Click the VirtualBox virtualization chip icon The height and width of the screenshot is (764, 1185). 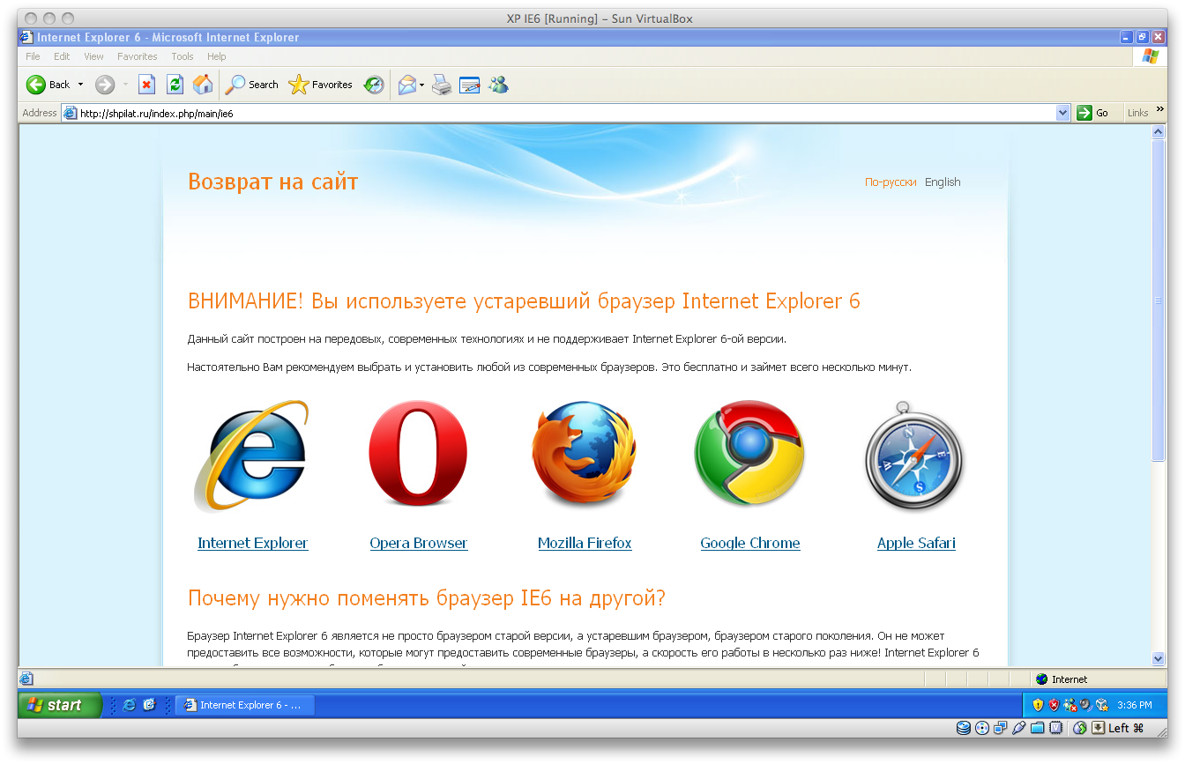1055,728
